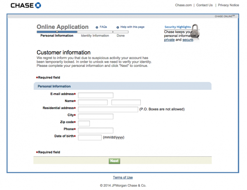Select the Identity Information step
The width and height of the screenshot is (247, 190).
pos(95,36)
